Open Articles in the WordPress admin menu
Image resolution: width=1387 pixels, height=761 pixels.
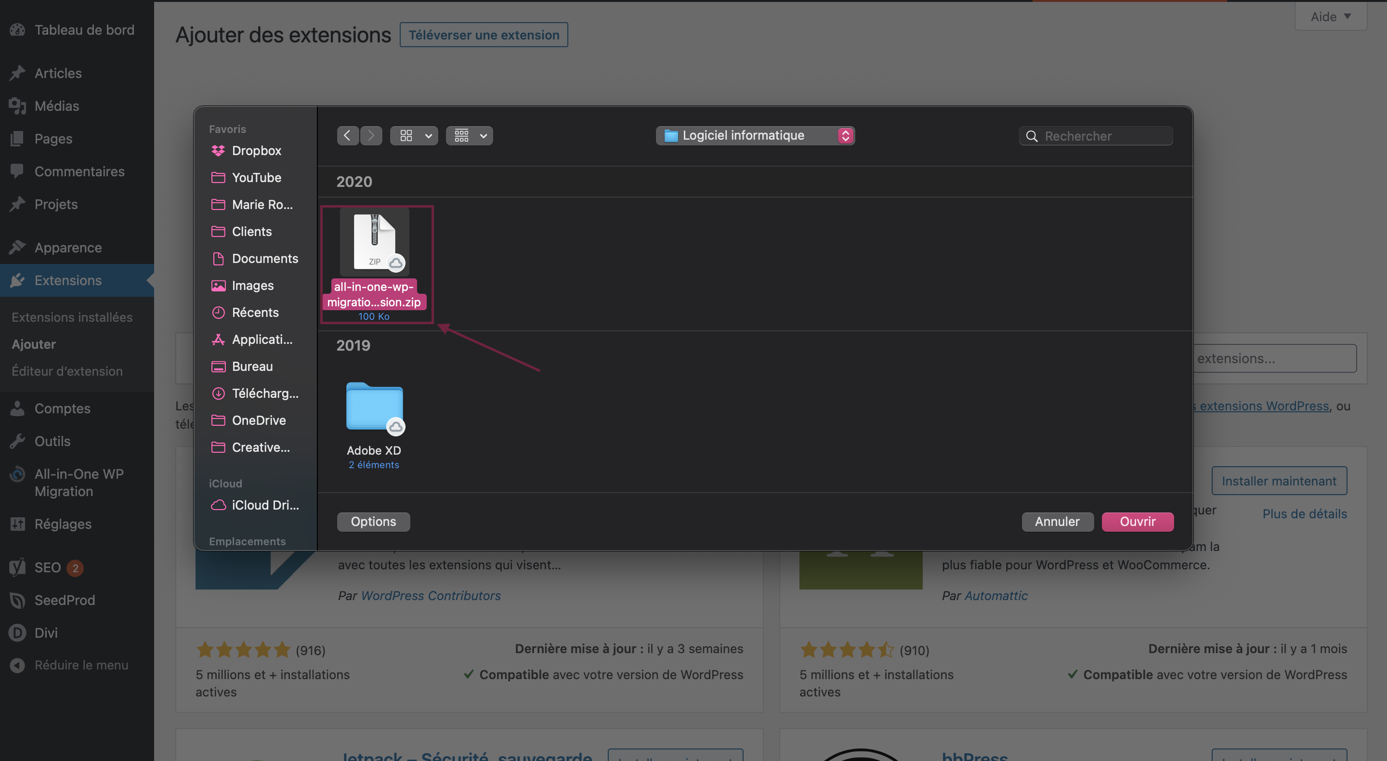(77, 73)
